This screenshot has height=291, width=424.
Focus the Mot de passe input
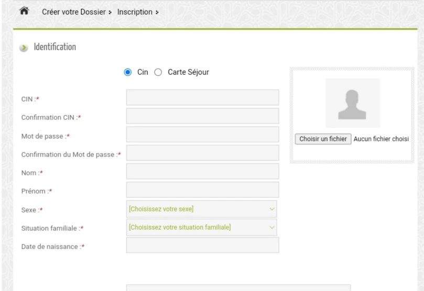click(202, 135)
